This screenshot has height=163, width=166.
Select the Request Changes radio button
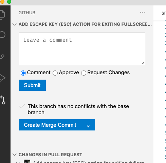(84, 73)
